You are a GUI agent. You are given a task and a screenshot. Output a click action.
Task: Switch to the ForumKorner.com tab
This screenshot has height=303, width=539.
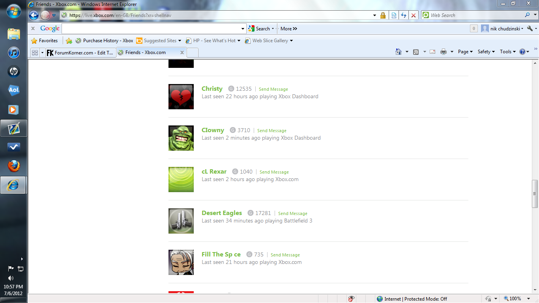coord(80,52)
